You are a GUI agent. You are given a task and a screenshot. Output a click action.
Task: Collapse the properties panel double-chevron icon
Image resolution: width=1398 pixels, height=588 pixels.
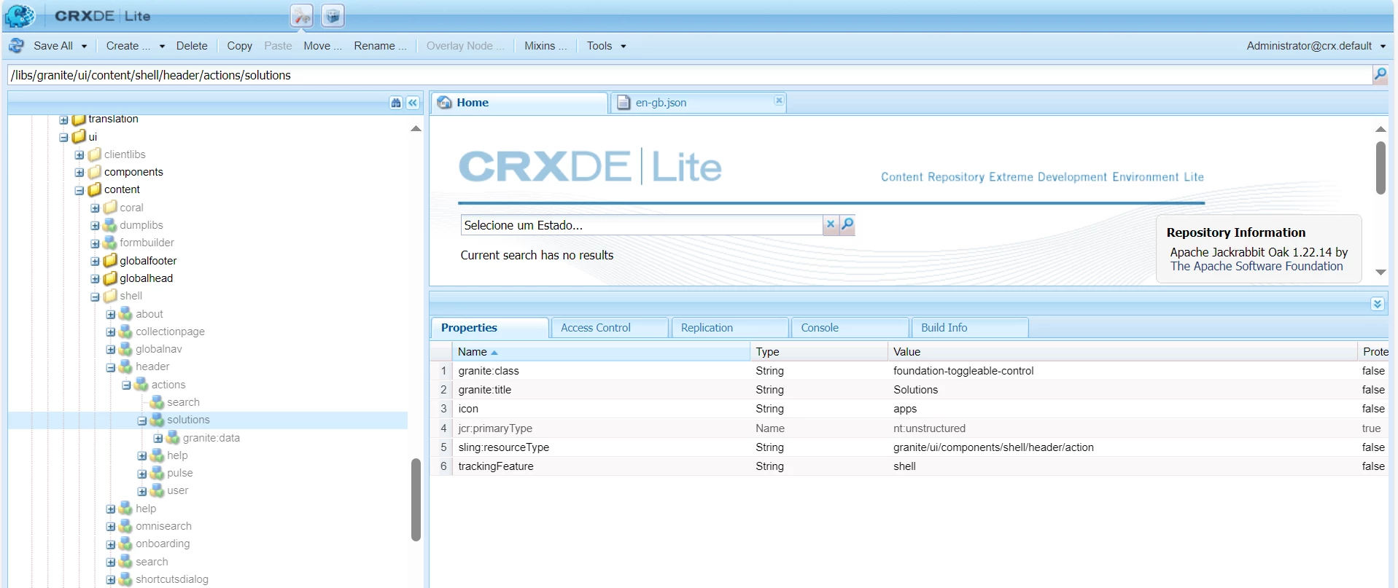click(1377, 304)
